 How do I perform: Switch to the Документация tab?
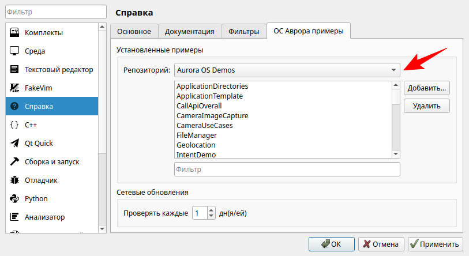(190, 32)
